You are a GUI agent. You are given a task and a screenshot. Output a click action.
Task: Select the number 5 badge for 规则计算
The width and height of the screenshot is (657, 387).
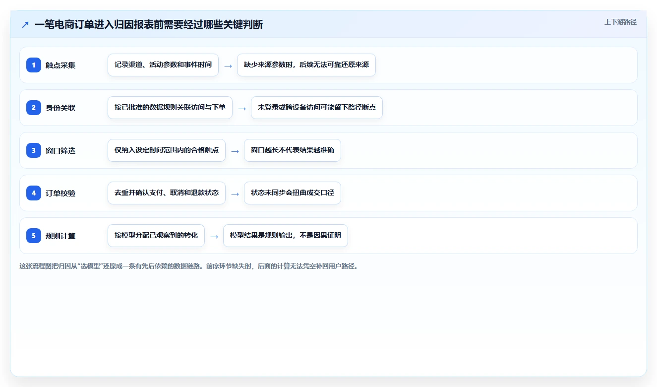34,236
